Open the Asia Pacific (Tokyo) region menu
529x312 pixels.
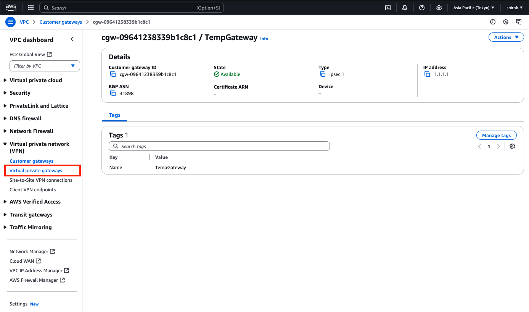point(474,8)
